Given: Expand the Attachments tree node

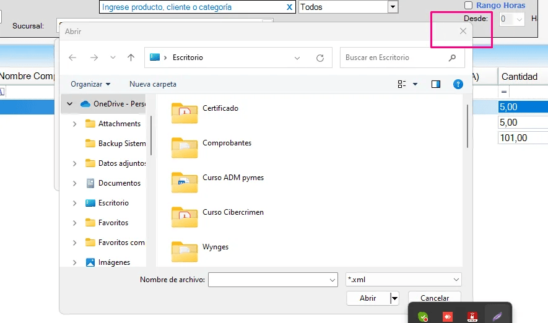Looking at the screenshot, I should 75,124.
